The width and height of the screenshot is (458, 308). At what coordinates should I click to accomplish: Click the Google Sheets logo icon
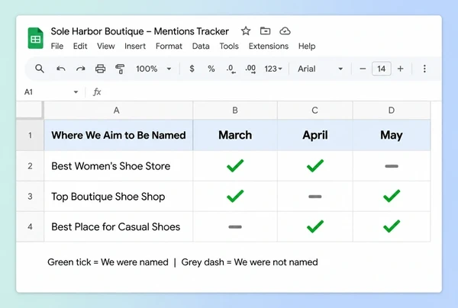point(36,38)
